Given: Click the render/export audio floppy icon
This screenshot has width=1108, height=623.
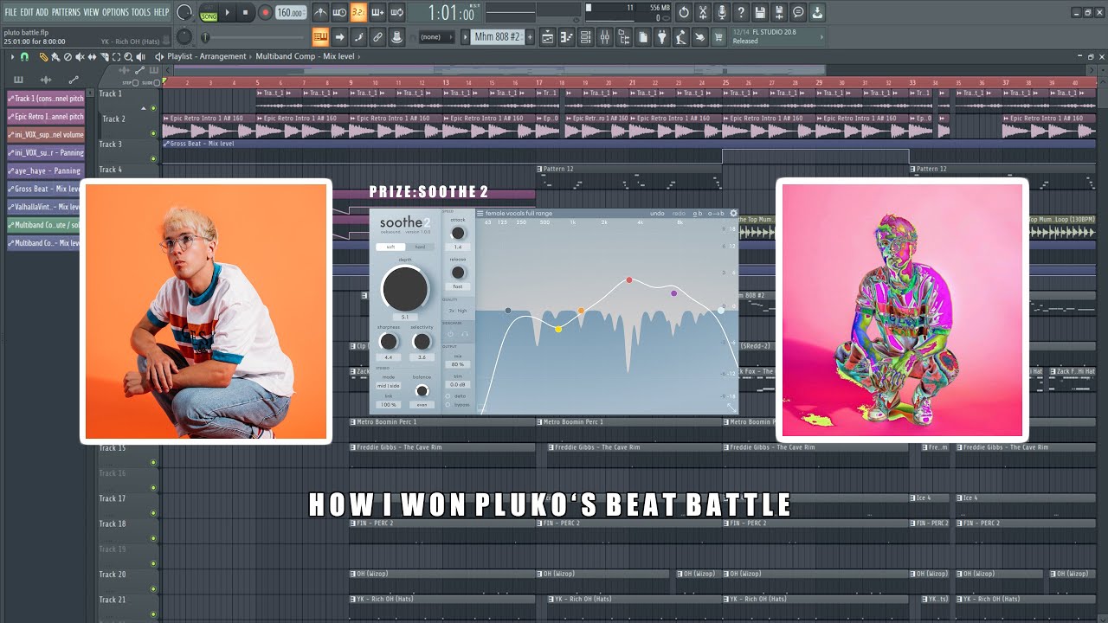Looking at the screenshot, I should pyautogui.click(x=779, y=13).
